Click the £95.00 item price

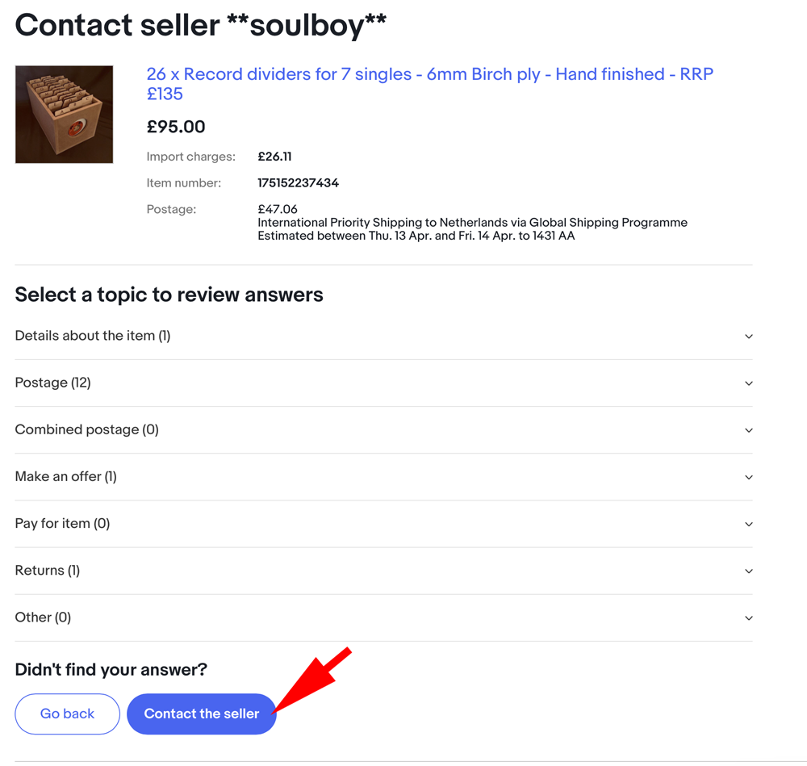176,127
